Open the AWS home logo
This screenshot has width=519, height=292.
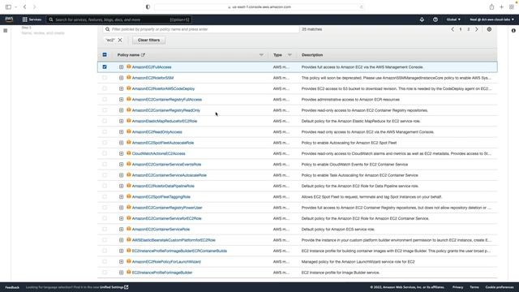9,19
